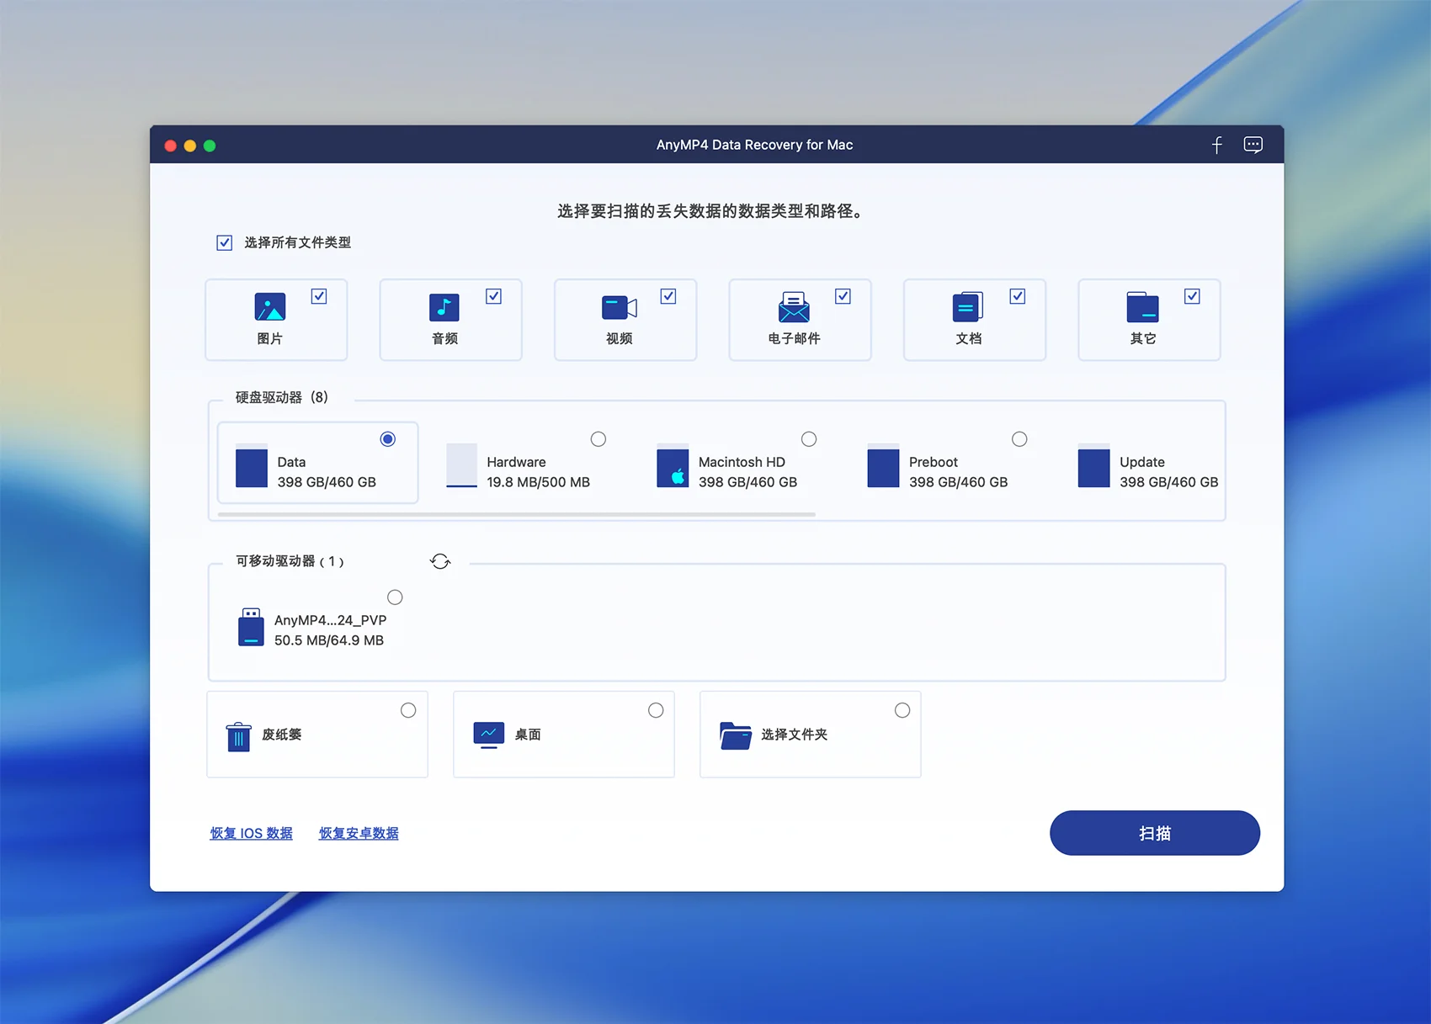The width and height of the screenshot is (1431, 1024).
Task: Uncheck the 选择所有文件类型 checkbox
Action: [225, 243]
